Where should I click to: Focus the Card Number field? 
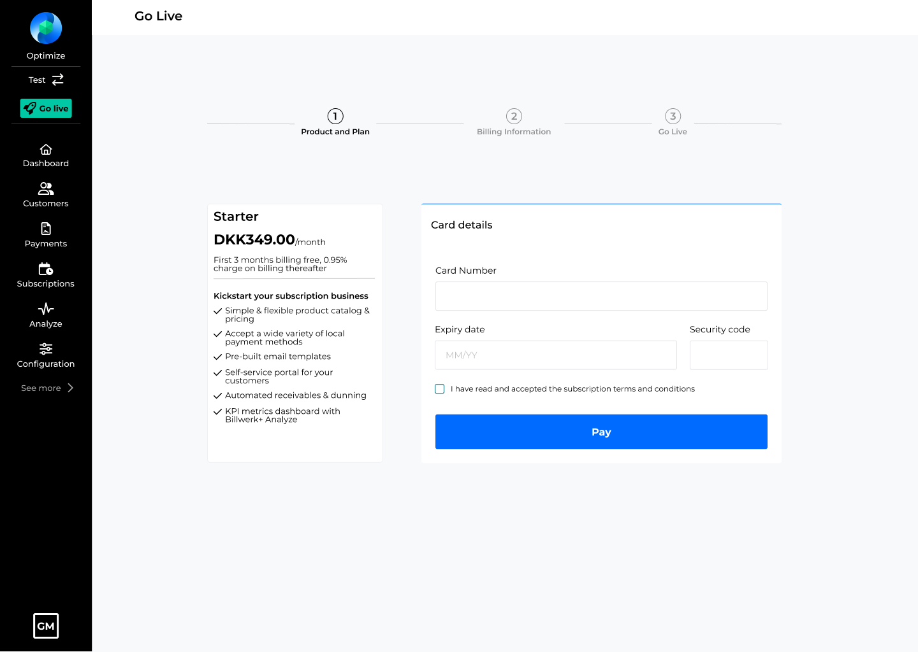click(601, 296)
